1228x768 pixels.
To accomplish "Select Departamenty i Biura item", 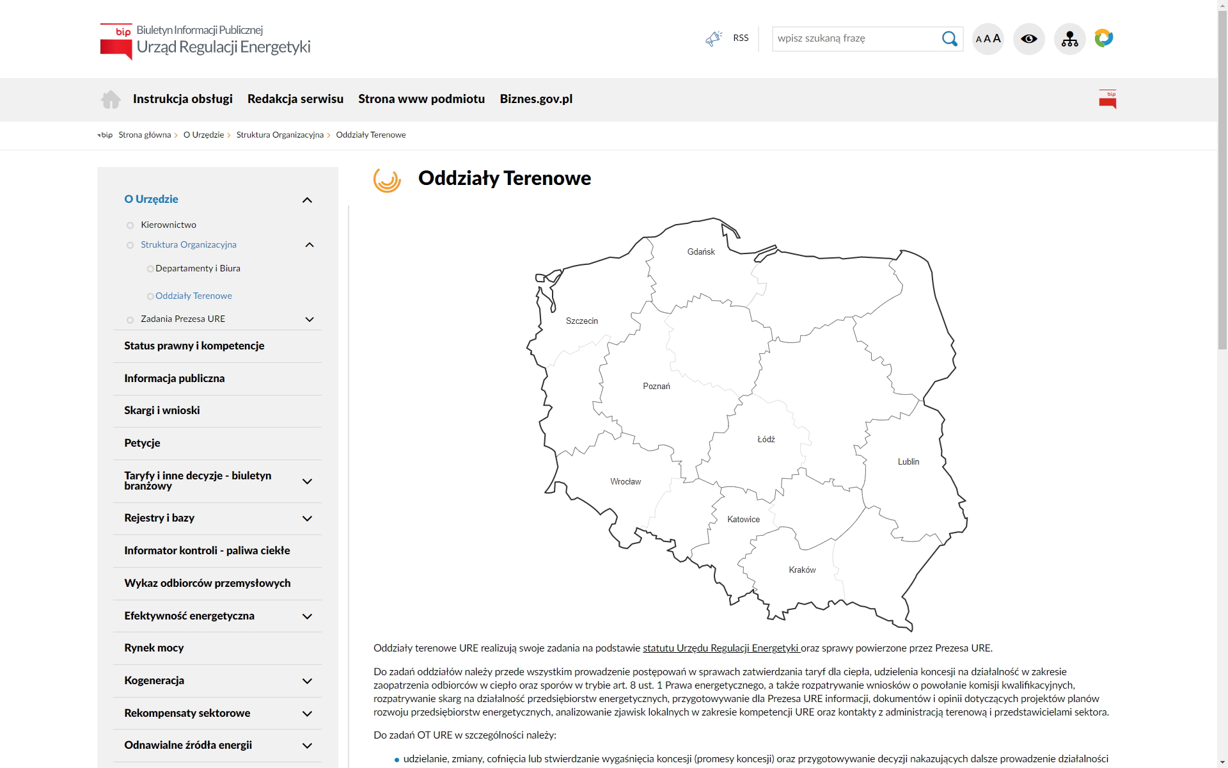I will pos(198,269).
